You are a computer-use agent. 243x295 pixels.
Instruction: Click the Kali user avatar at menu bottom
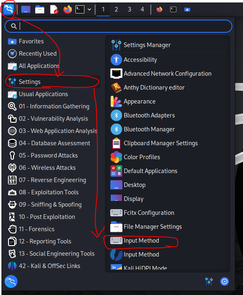pyautogui.click(x=11, y=281)
